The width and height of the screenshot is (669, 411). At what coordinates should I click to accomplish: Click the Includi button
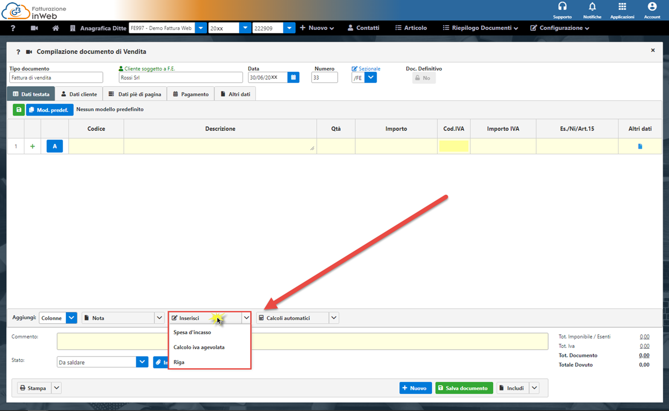[x=512, y=388]
